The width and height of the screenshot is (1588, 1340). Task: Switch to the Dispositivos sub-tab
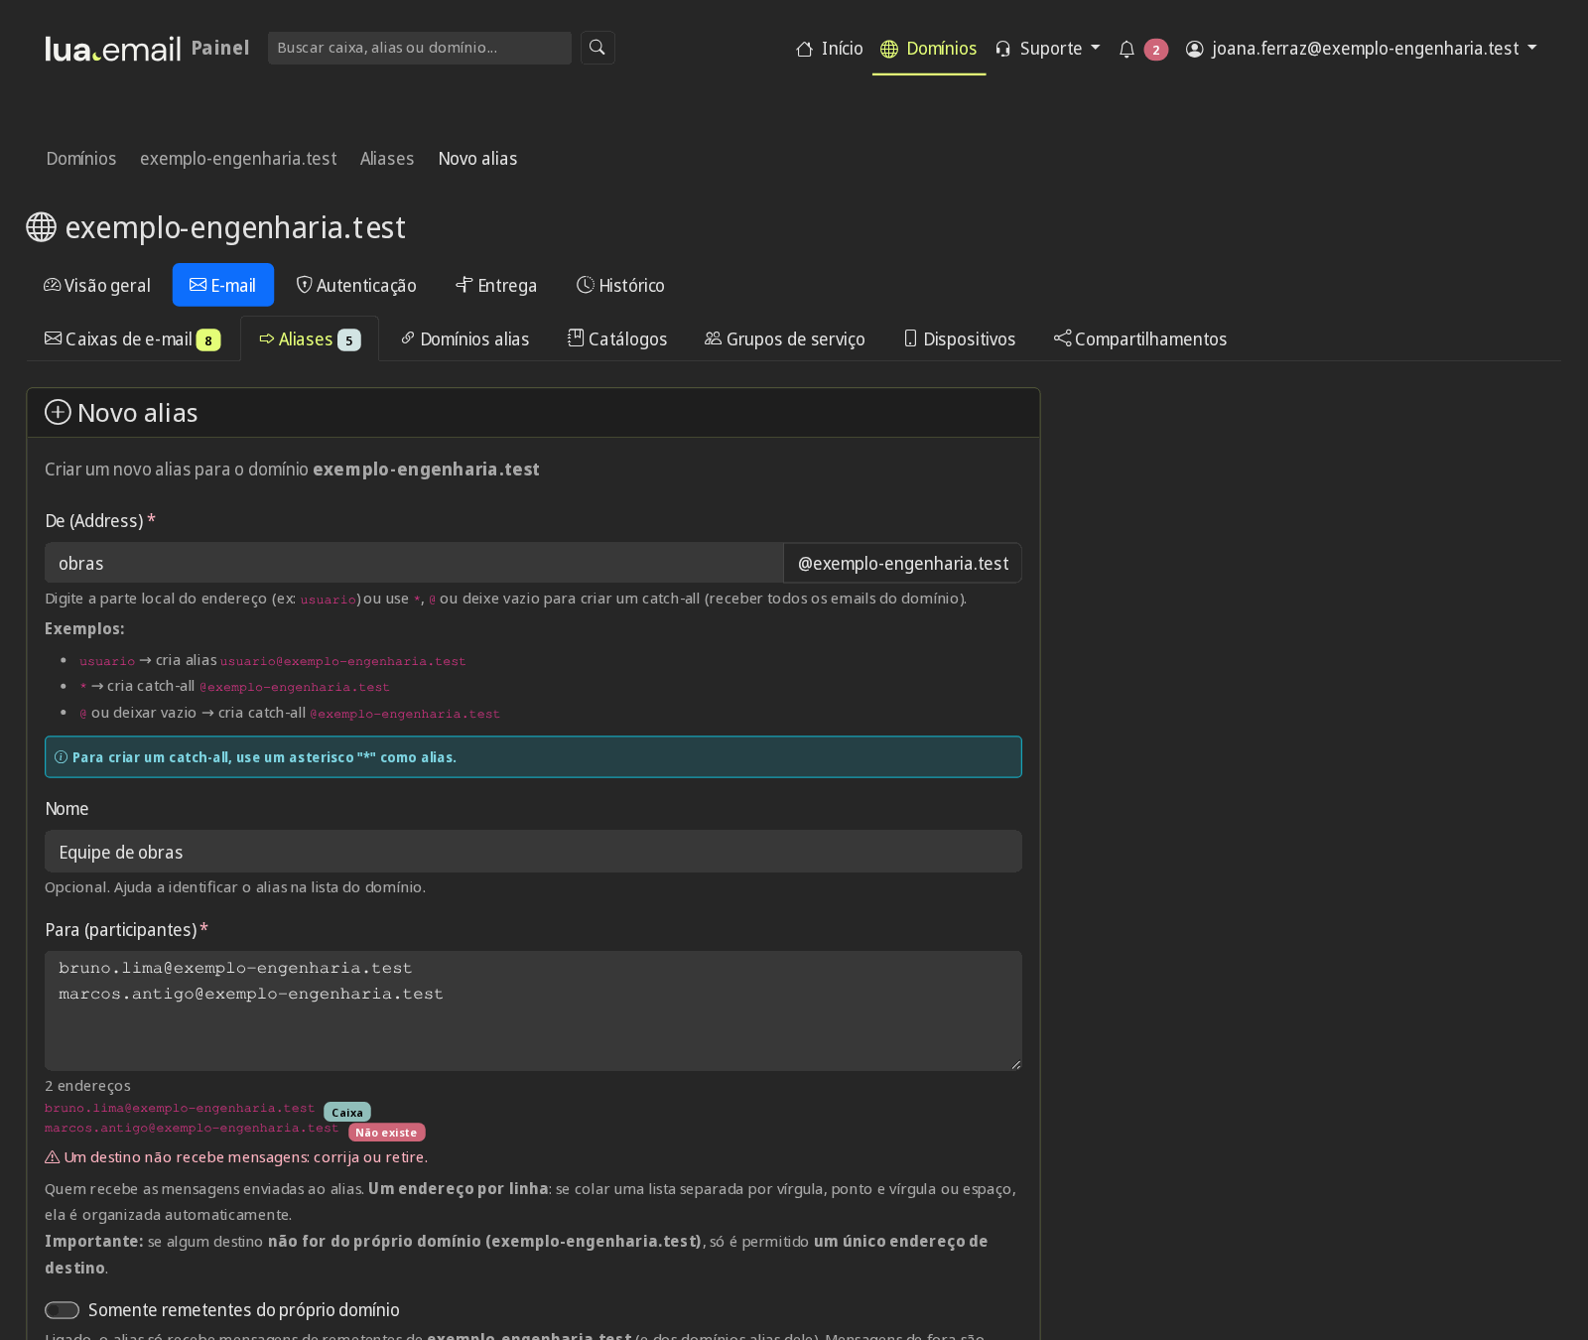pos(960,339)
